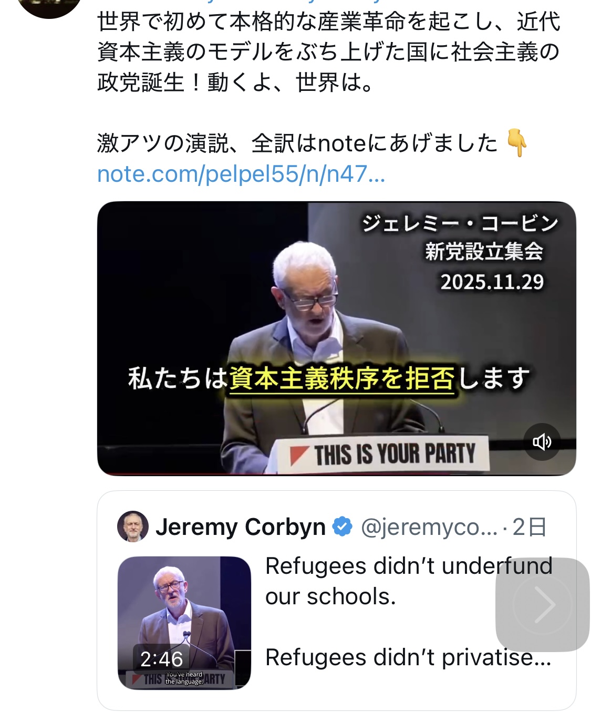Expand the truncated "Refugees didn't privatise…" text
The width and height of the screenshot is (591, 712).
[408, 657]
